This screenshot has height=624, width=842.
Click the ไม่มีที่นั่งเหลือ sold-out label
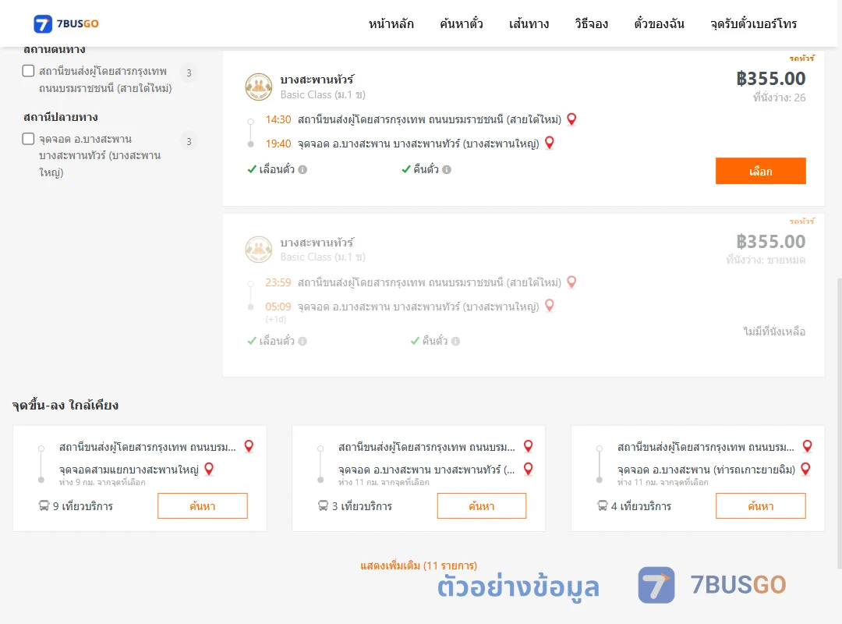[774, 331]
